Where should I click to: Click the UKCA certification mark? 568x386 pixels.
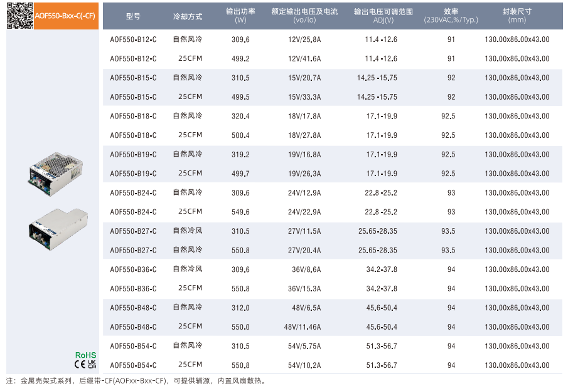pyautogui.click(x=92, y=363)
